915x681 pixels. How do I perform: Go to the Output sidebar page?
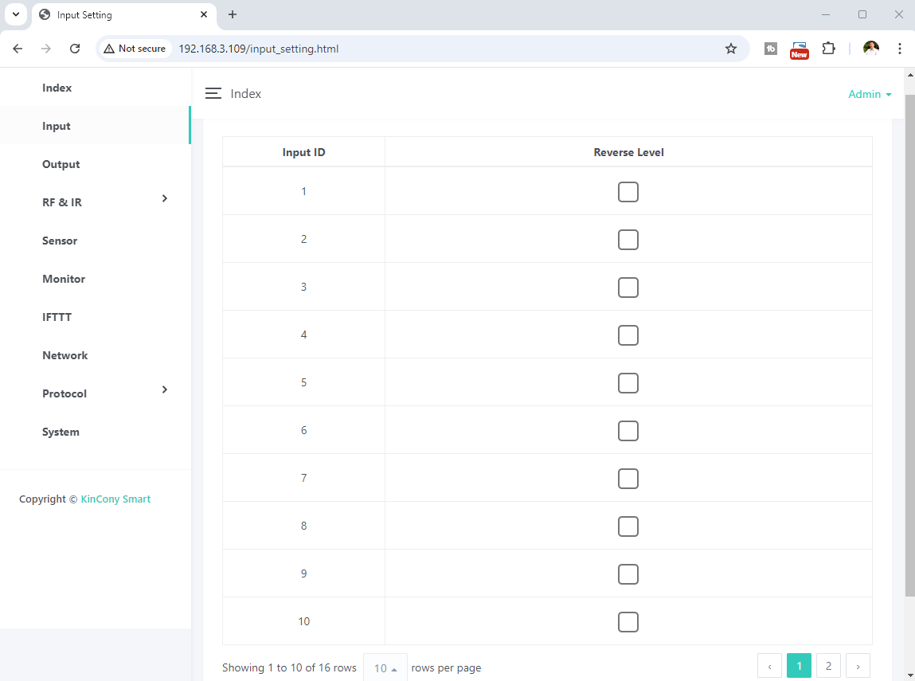tap(61, 164)
